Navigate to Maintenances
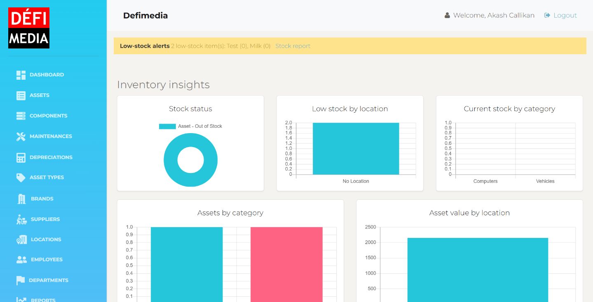The height and width of the screenshot is (302, 593). tap(51, 136)
